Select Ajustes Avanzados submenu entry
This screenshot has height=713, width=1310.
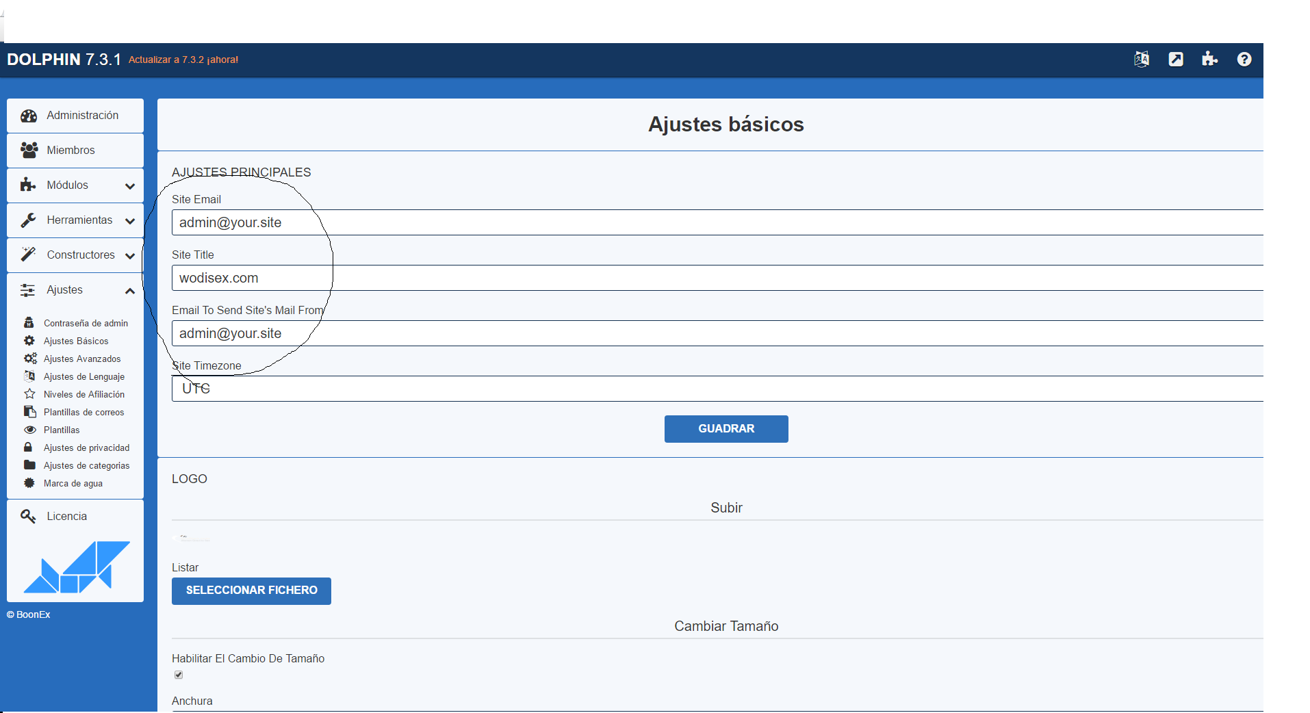[x=82, y=359]
